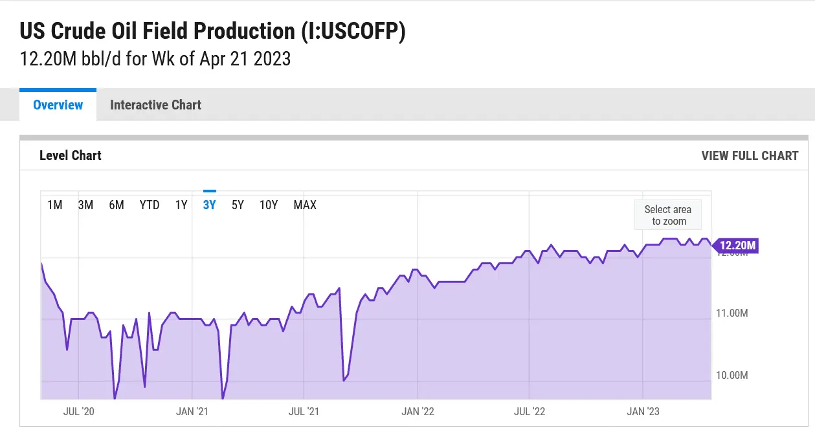Switch chart to 1Y range
Screen dimensions: 815x443
181,205
